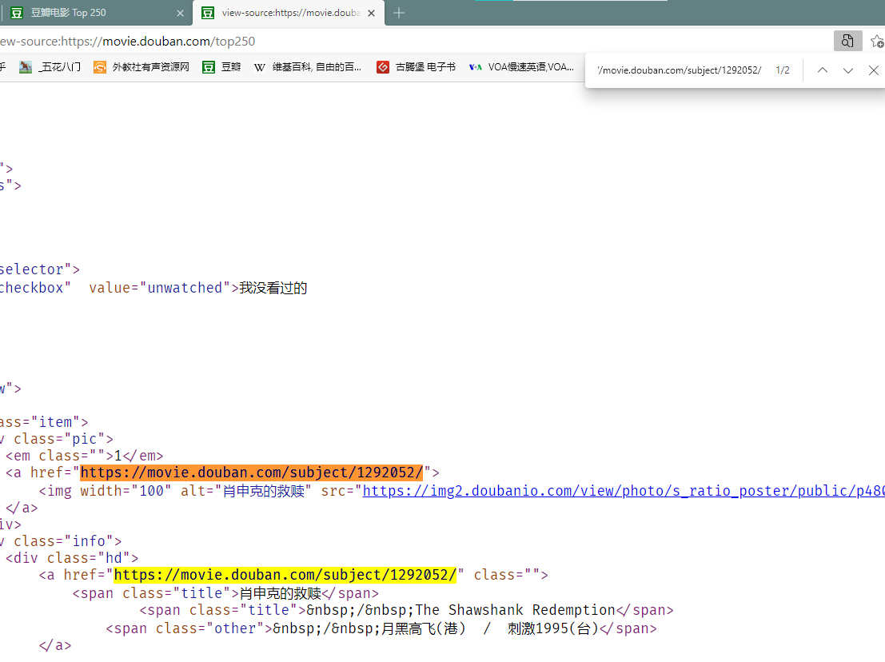Open the 维基百科 bookmark
Screen dimensions: 885x662
(x=308, y=67)
